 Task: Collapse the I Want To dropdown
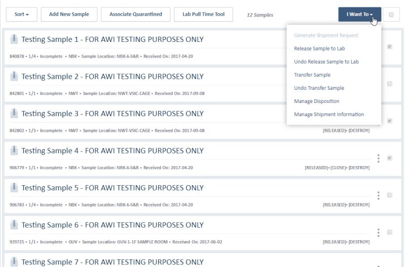click(x=359, y=15)
